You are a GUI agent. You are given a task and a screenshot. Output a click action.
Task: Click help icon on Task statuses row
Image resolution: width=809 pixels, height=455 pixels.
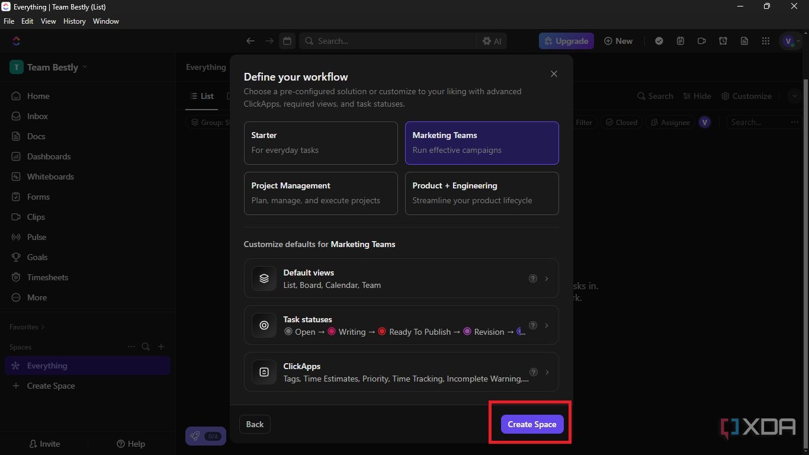click(533, 325)
